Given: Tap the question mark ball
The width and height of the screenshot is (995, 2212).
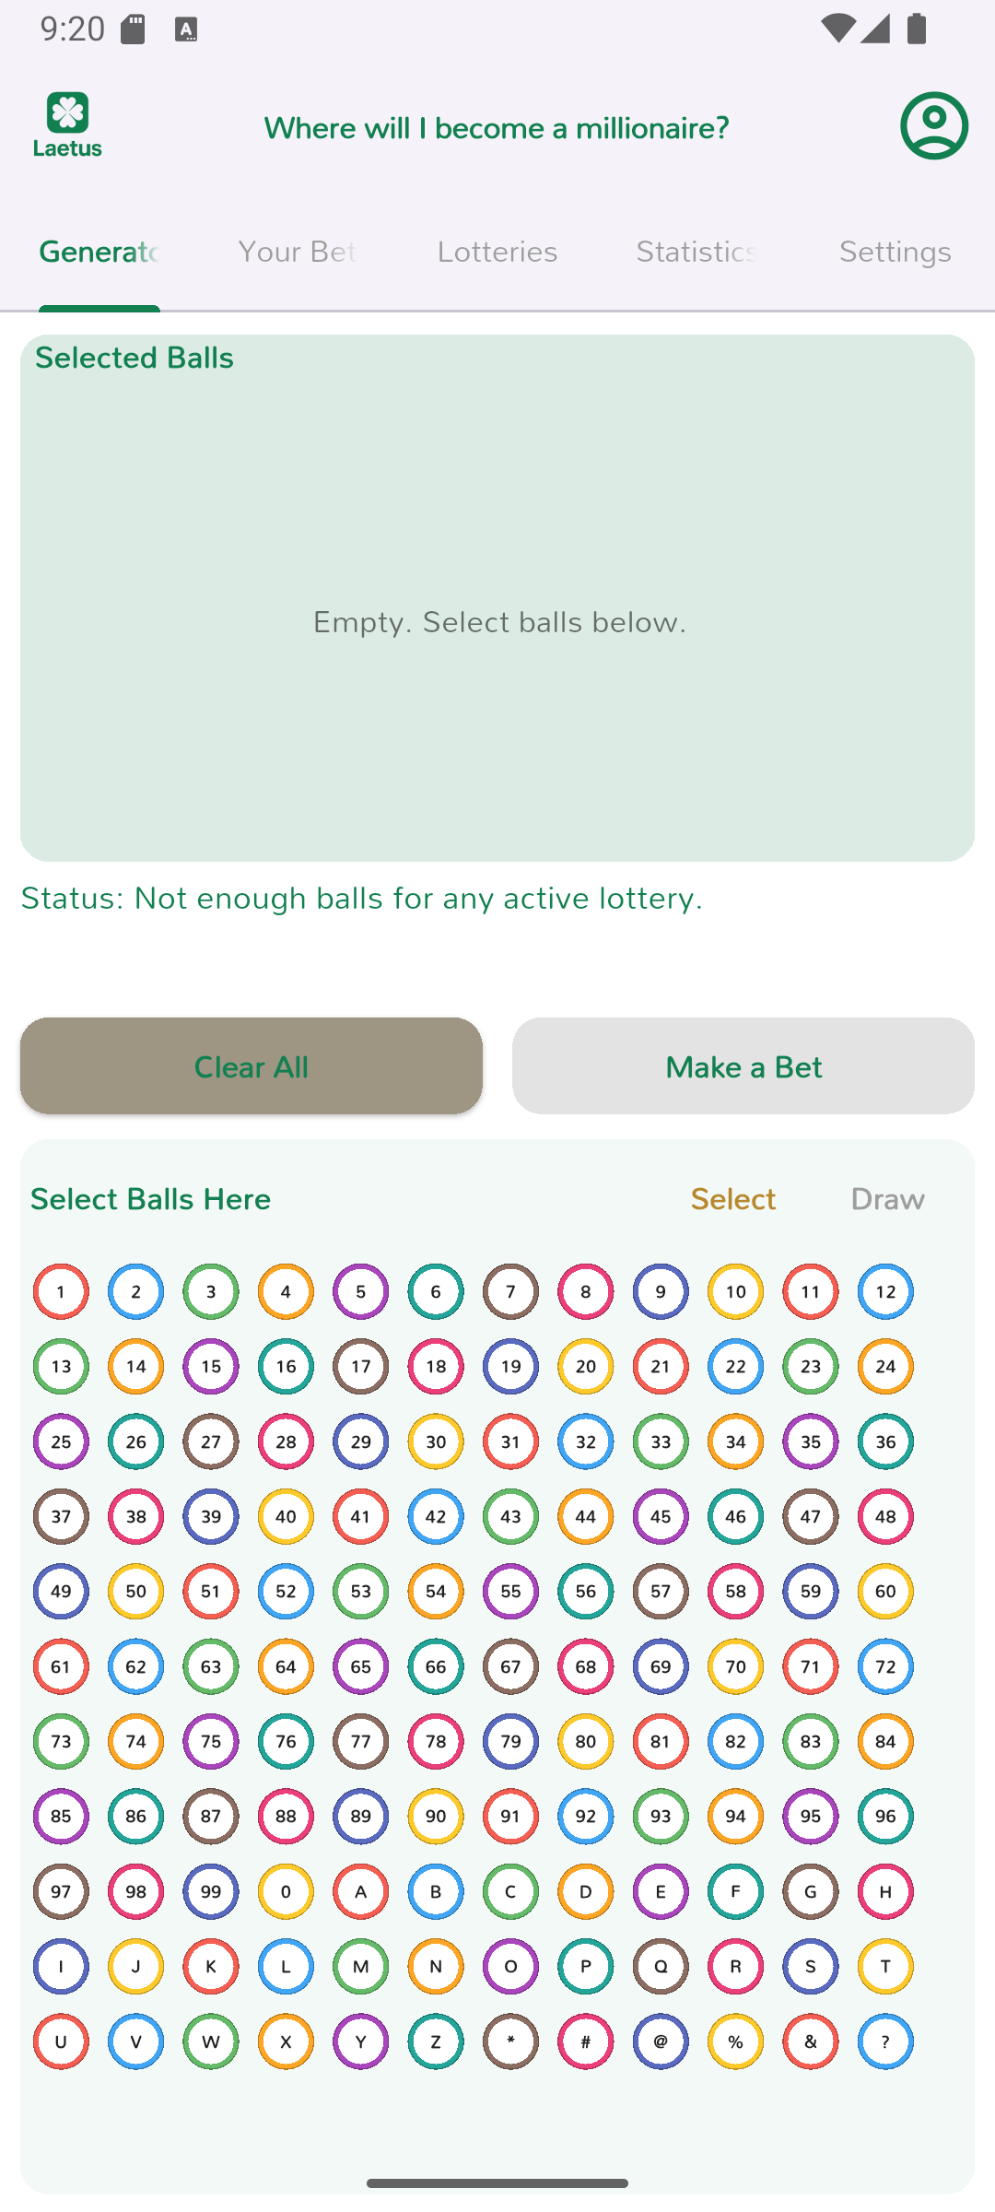Looking at the screenshot, I should 885,2041.
